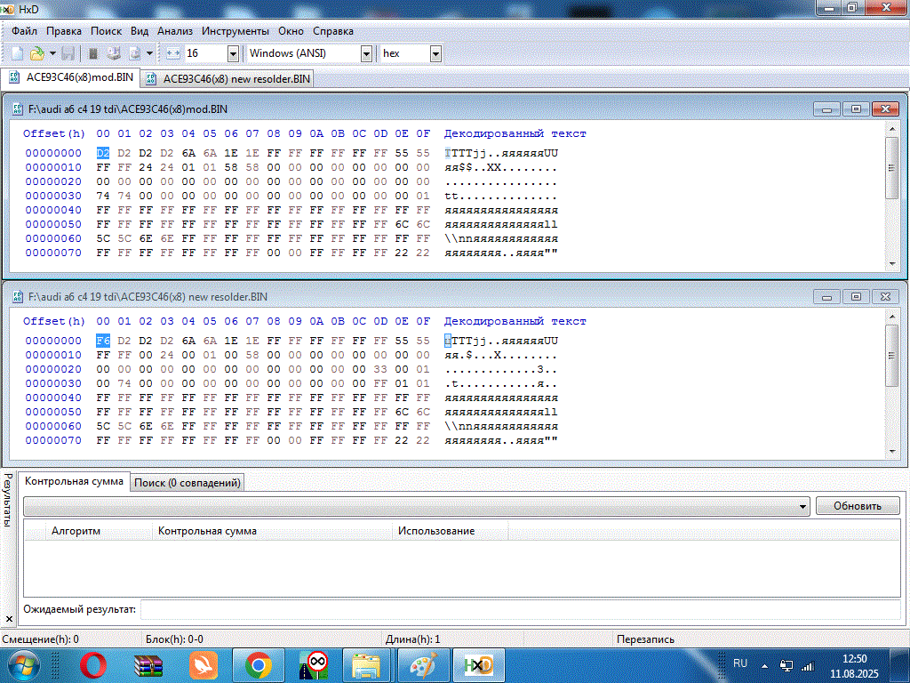Expand the Open file recent list arrow

[52, 53]
